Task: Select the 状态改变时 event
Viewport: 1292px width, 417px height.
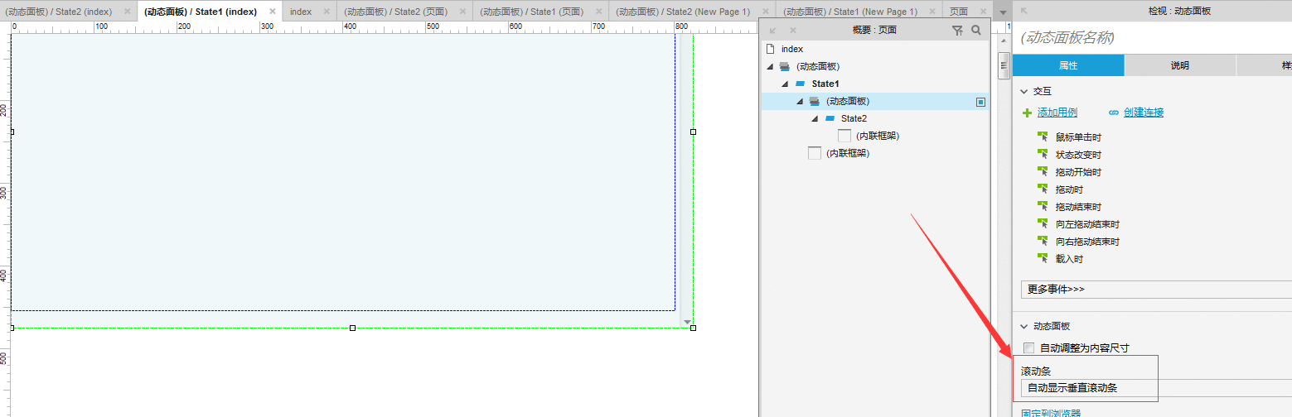Action: click(1078, 155)
